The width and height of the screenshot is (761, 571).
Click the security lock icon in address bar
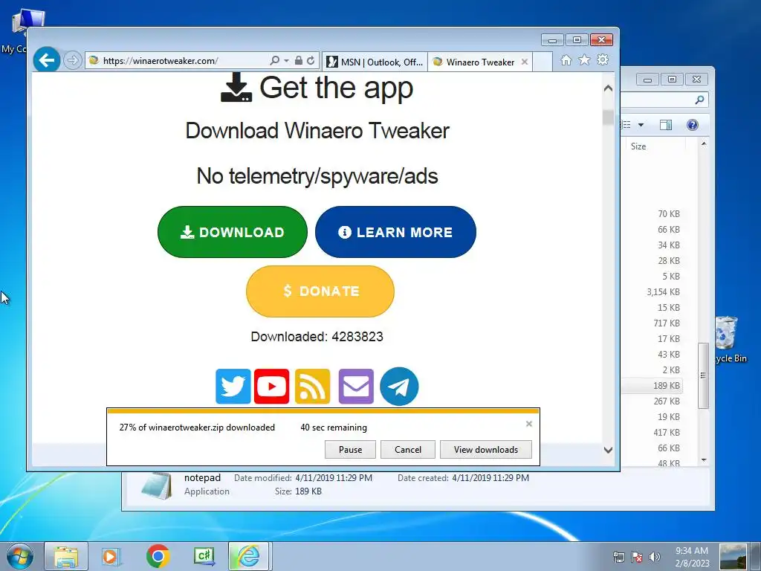click(299, 61)
